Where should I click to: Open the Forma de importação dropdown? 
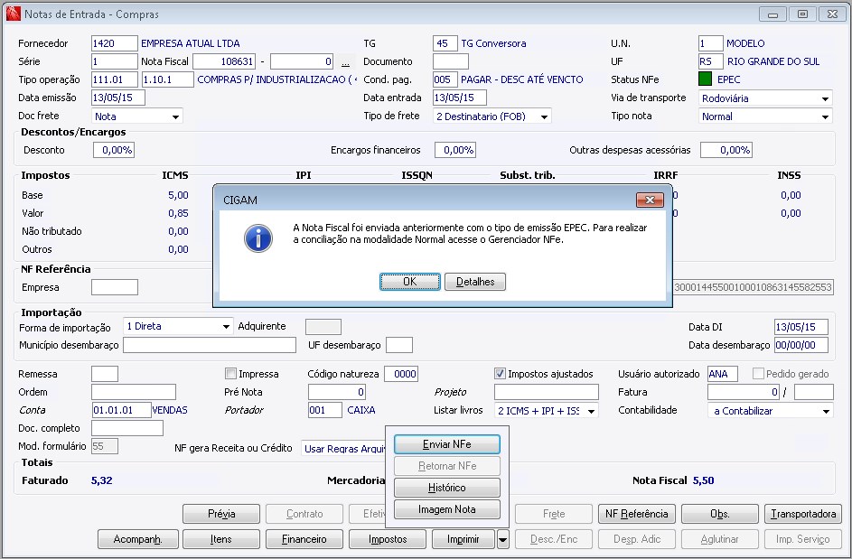point(226,327)
